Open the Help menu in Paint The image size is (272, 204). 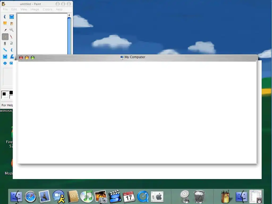[x=59, y=9]
